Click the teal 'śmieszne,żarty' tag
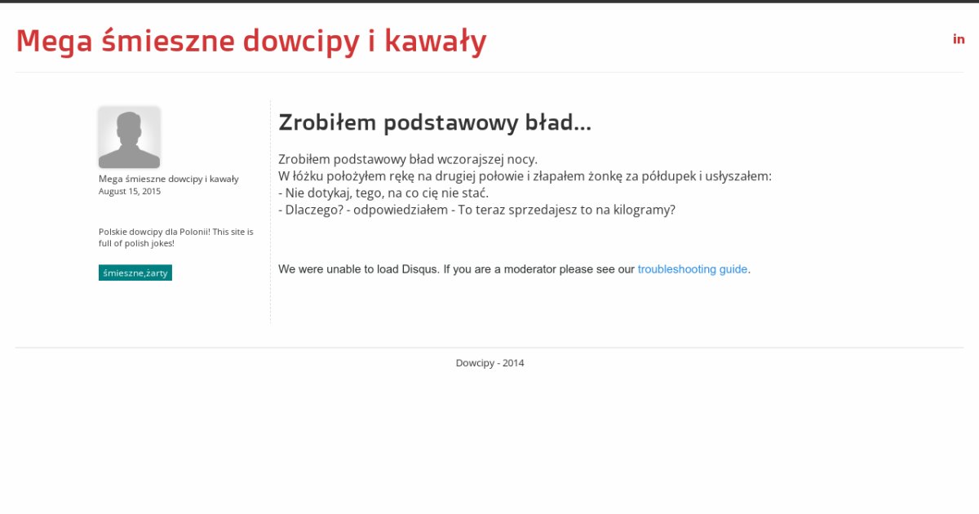The height and width of the screenshot is (514, 979). [x=135, y=273]
